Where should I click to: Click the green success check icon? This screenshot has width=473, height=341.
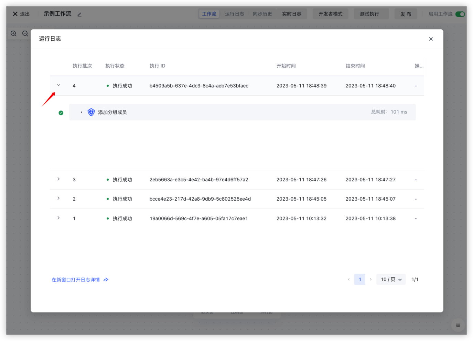coord(61,113)
